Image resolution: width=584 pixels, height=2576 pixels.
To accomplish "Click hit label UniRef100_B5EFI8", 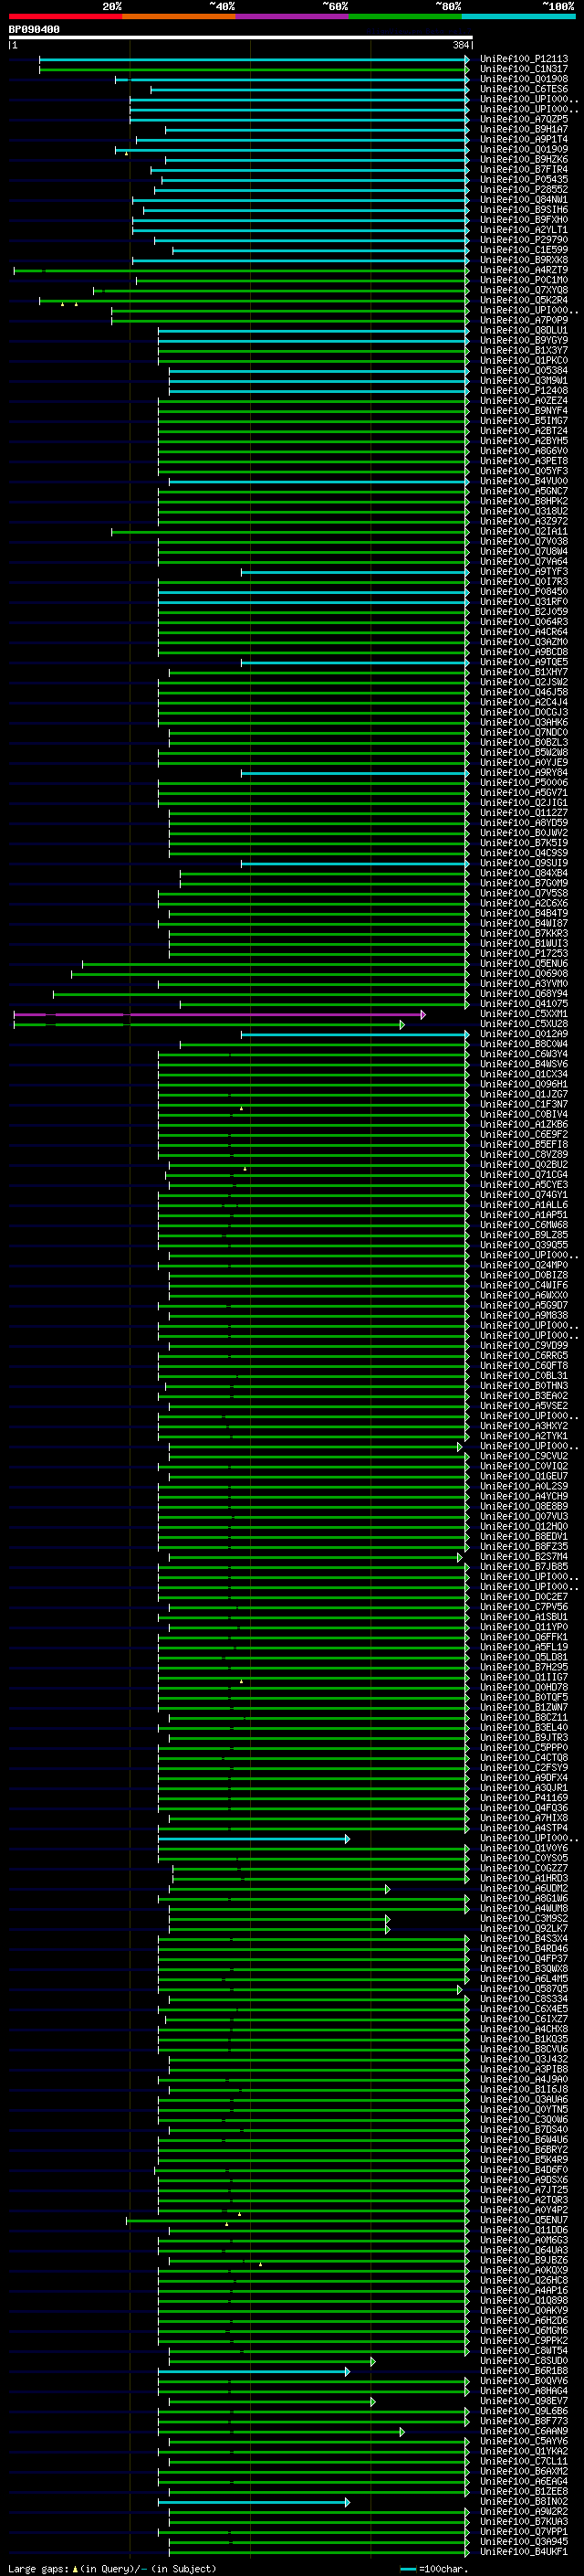I will pyautogui.click(x=524, y=1144).
